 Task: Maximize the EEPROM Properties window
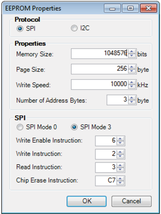(130, 8)
